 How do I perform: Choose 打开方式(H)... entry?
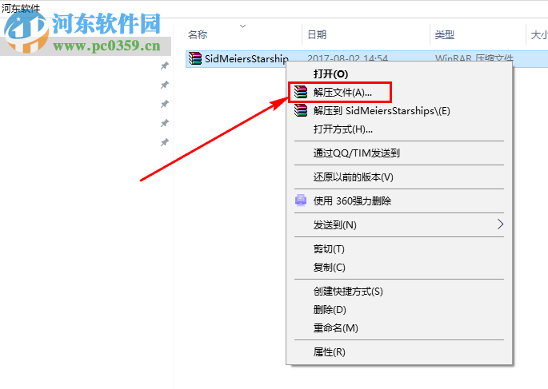point(343,129)
